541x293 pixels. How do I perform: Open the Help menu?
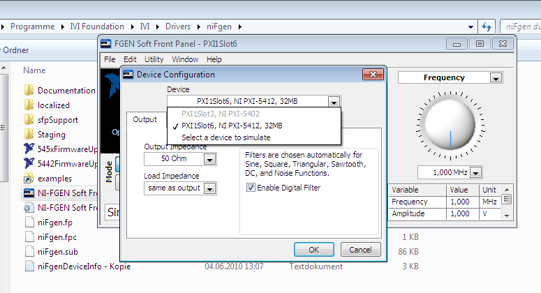[214, 59]
